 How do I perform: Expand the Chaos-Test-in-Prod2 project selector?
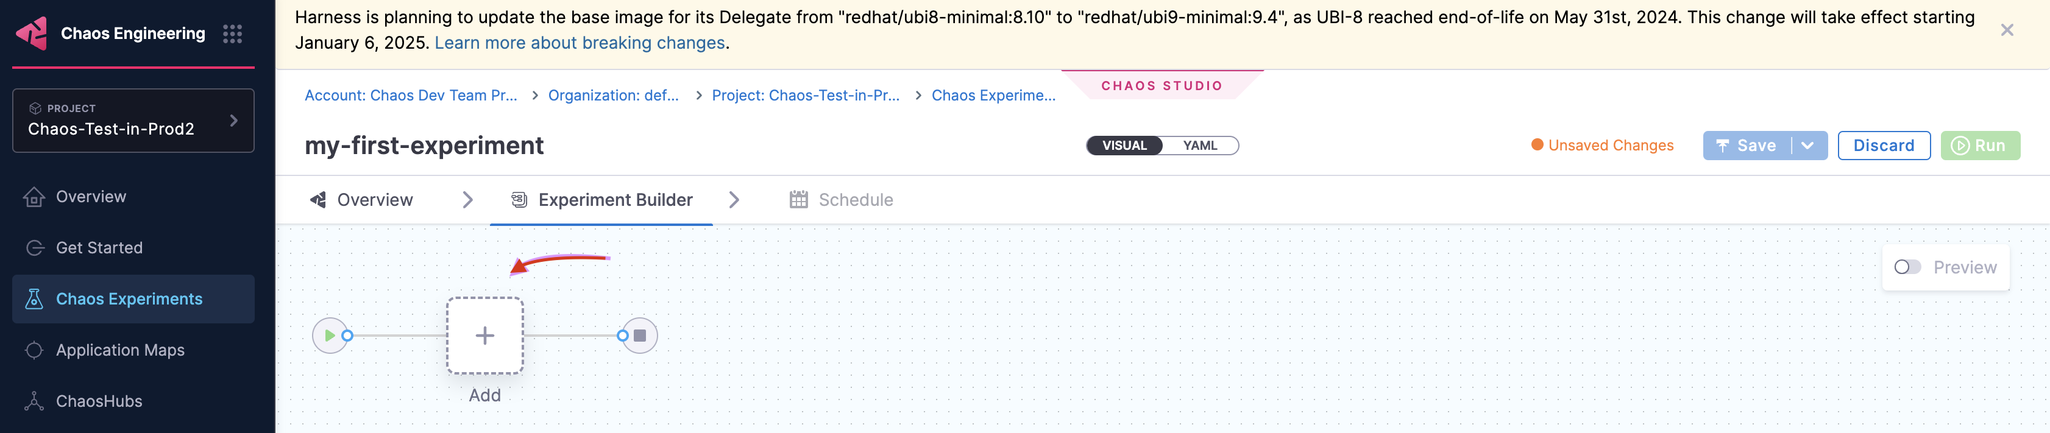(133, 120)
